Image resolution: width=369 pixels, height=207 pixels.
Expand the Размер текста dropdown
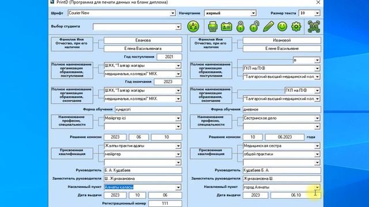point(317,13)
